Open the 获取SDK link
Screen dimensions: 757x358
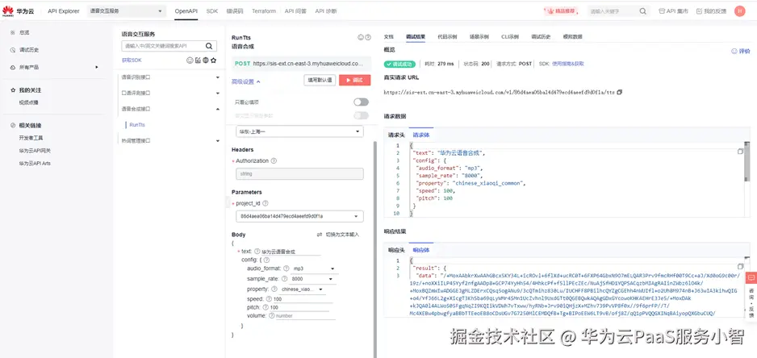(132, 60)
